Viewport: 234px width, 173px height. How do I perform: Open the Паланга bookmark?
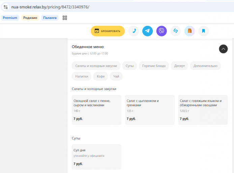point(50,18)
